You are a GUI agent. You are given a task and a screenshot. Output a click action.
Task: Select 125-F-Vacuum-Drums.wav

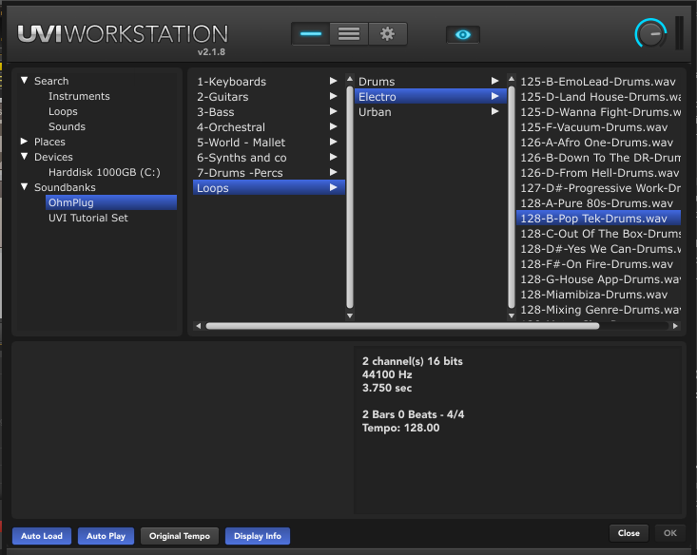[x=598, y=127]
